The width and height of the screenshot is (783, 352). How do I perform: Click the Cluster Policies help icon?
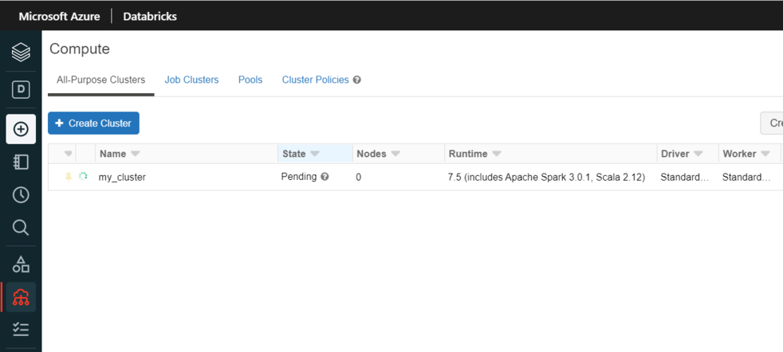tap(357, 80)
